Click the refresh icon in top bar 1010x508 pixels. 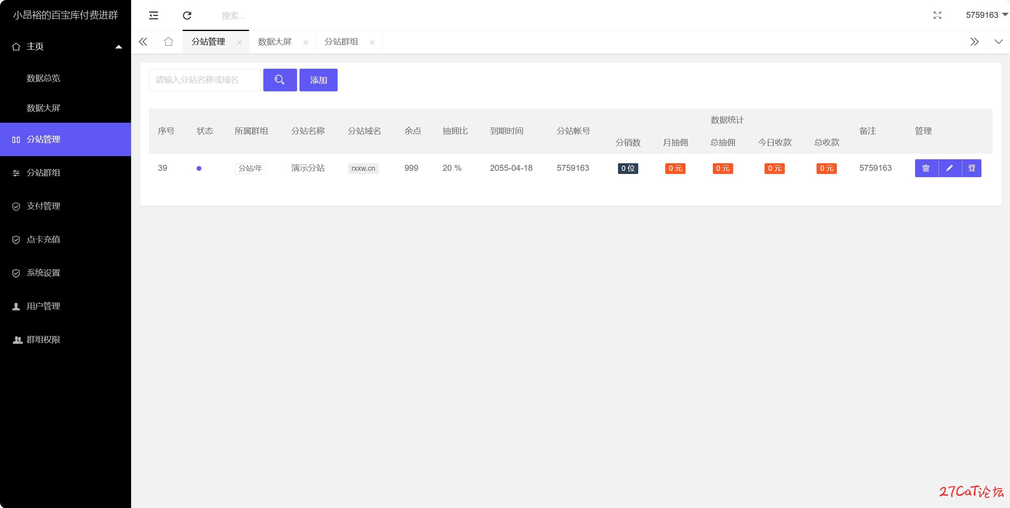pos(187,15)
